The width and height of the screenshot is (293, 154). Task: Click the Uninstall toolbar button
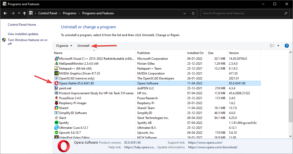(x=83, y=46)
